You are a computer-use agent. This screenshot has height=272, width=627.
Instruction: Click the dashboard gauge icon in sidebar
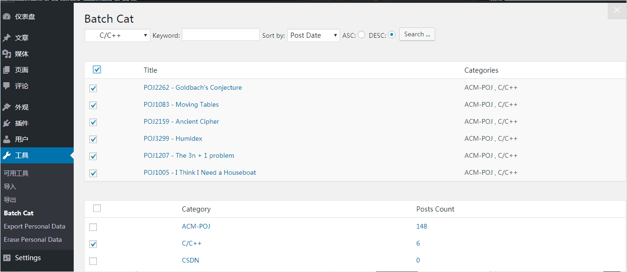(7, 17)
